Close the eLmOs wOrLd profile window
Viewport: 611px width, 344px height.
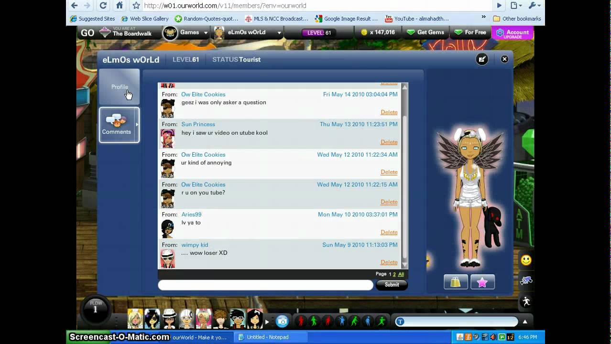point(504,59)
